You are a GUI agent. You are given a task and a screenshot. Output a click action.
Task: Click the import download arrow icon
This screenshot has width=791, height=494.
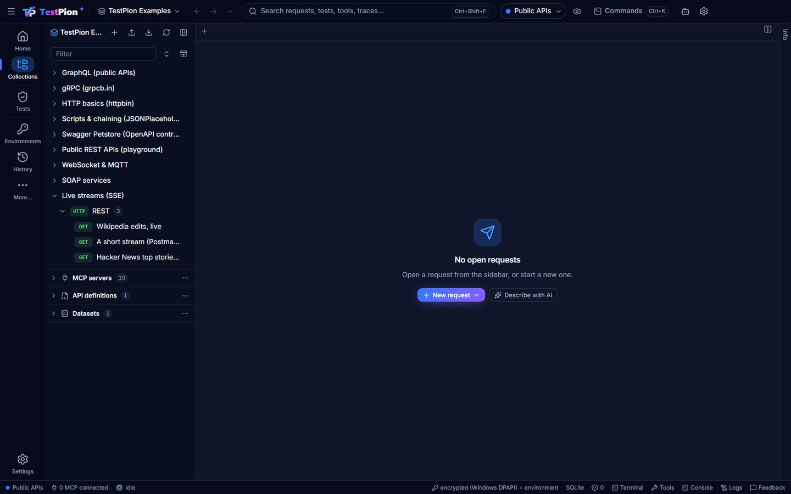(149, 32)
